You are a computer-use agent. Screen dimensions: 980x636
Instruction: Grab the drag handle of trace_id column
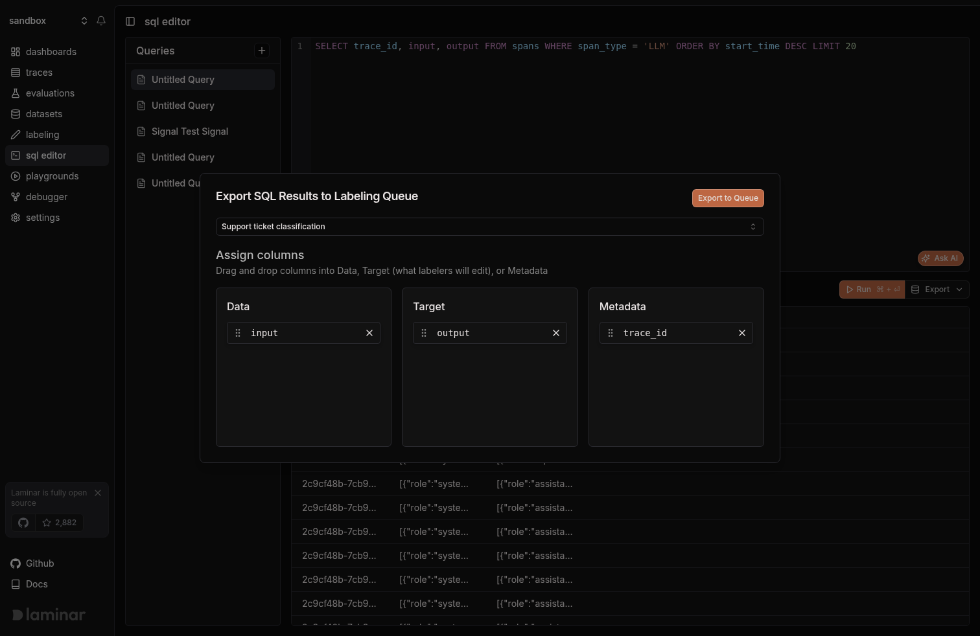pyautogui.click(x=611, y=333)
